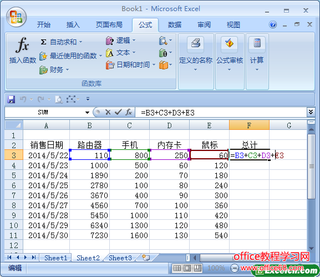Image resolution: width=320 pixels, height=277 pixels.
Task: Switch to the Home (开始) tab
Action: pos(44,25)
